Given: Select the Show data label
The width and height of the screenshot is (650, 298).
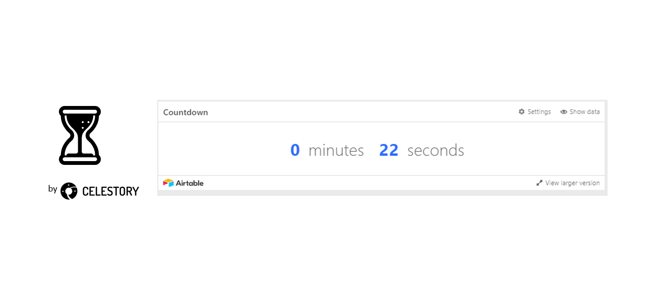Looking at the screenshot, I should pyautogui.click(x=585, y=112).
